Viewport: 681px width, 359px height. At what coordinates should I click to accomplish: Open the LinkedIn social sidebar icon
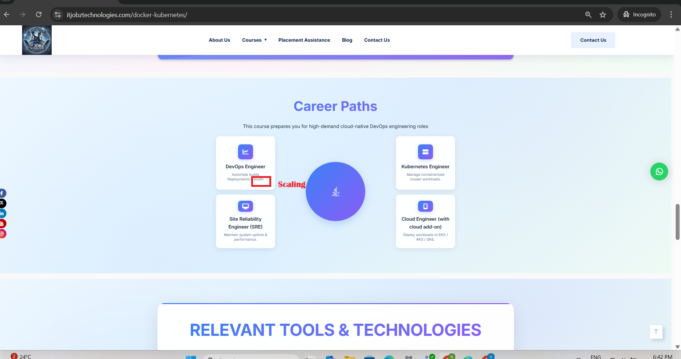coord(2,214)
